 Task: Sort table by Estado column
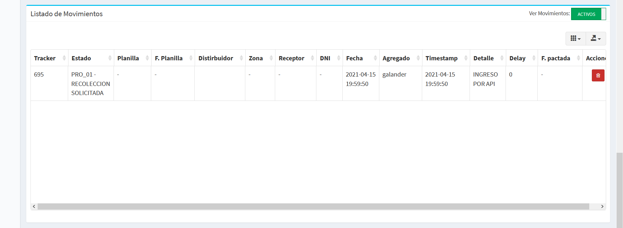91,58
